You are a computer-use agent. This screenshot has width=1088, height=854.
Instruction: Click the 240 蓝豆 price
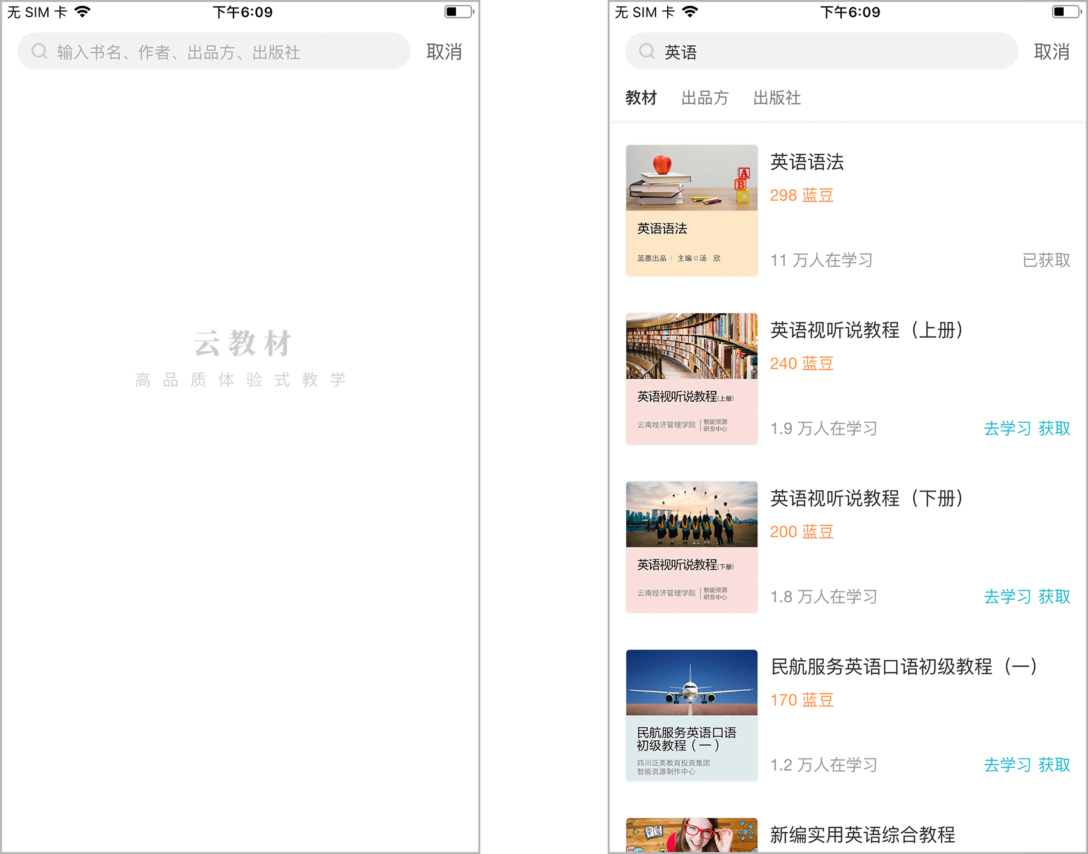pos(802,363)
